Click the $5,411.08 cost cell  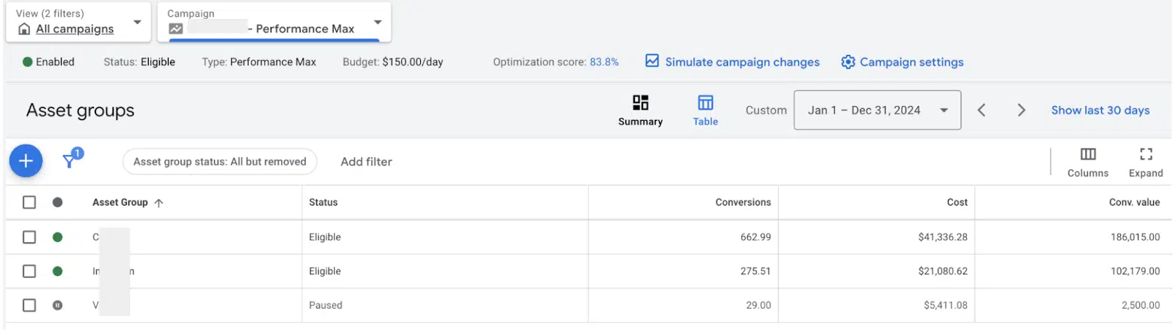point(945,305)
